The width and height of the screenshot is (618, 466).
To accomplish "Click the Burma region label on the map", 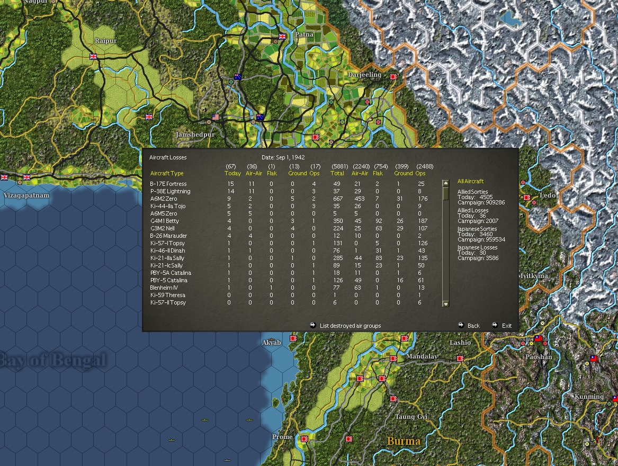I will pyautogui.click(x=404, y=441).
